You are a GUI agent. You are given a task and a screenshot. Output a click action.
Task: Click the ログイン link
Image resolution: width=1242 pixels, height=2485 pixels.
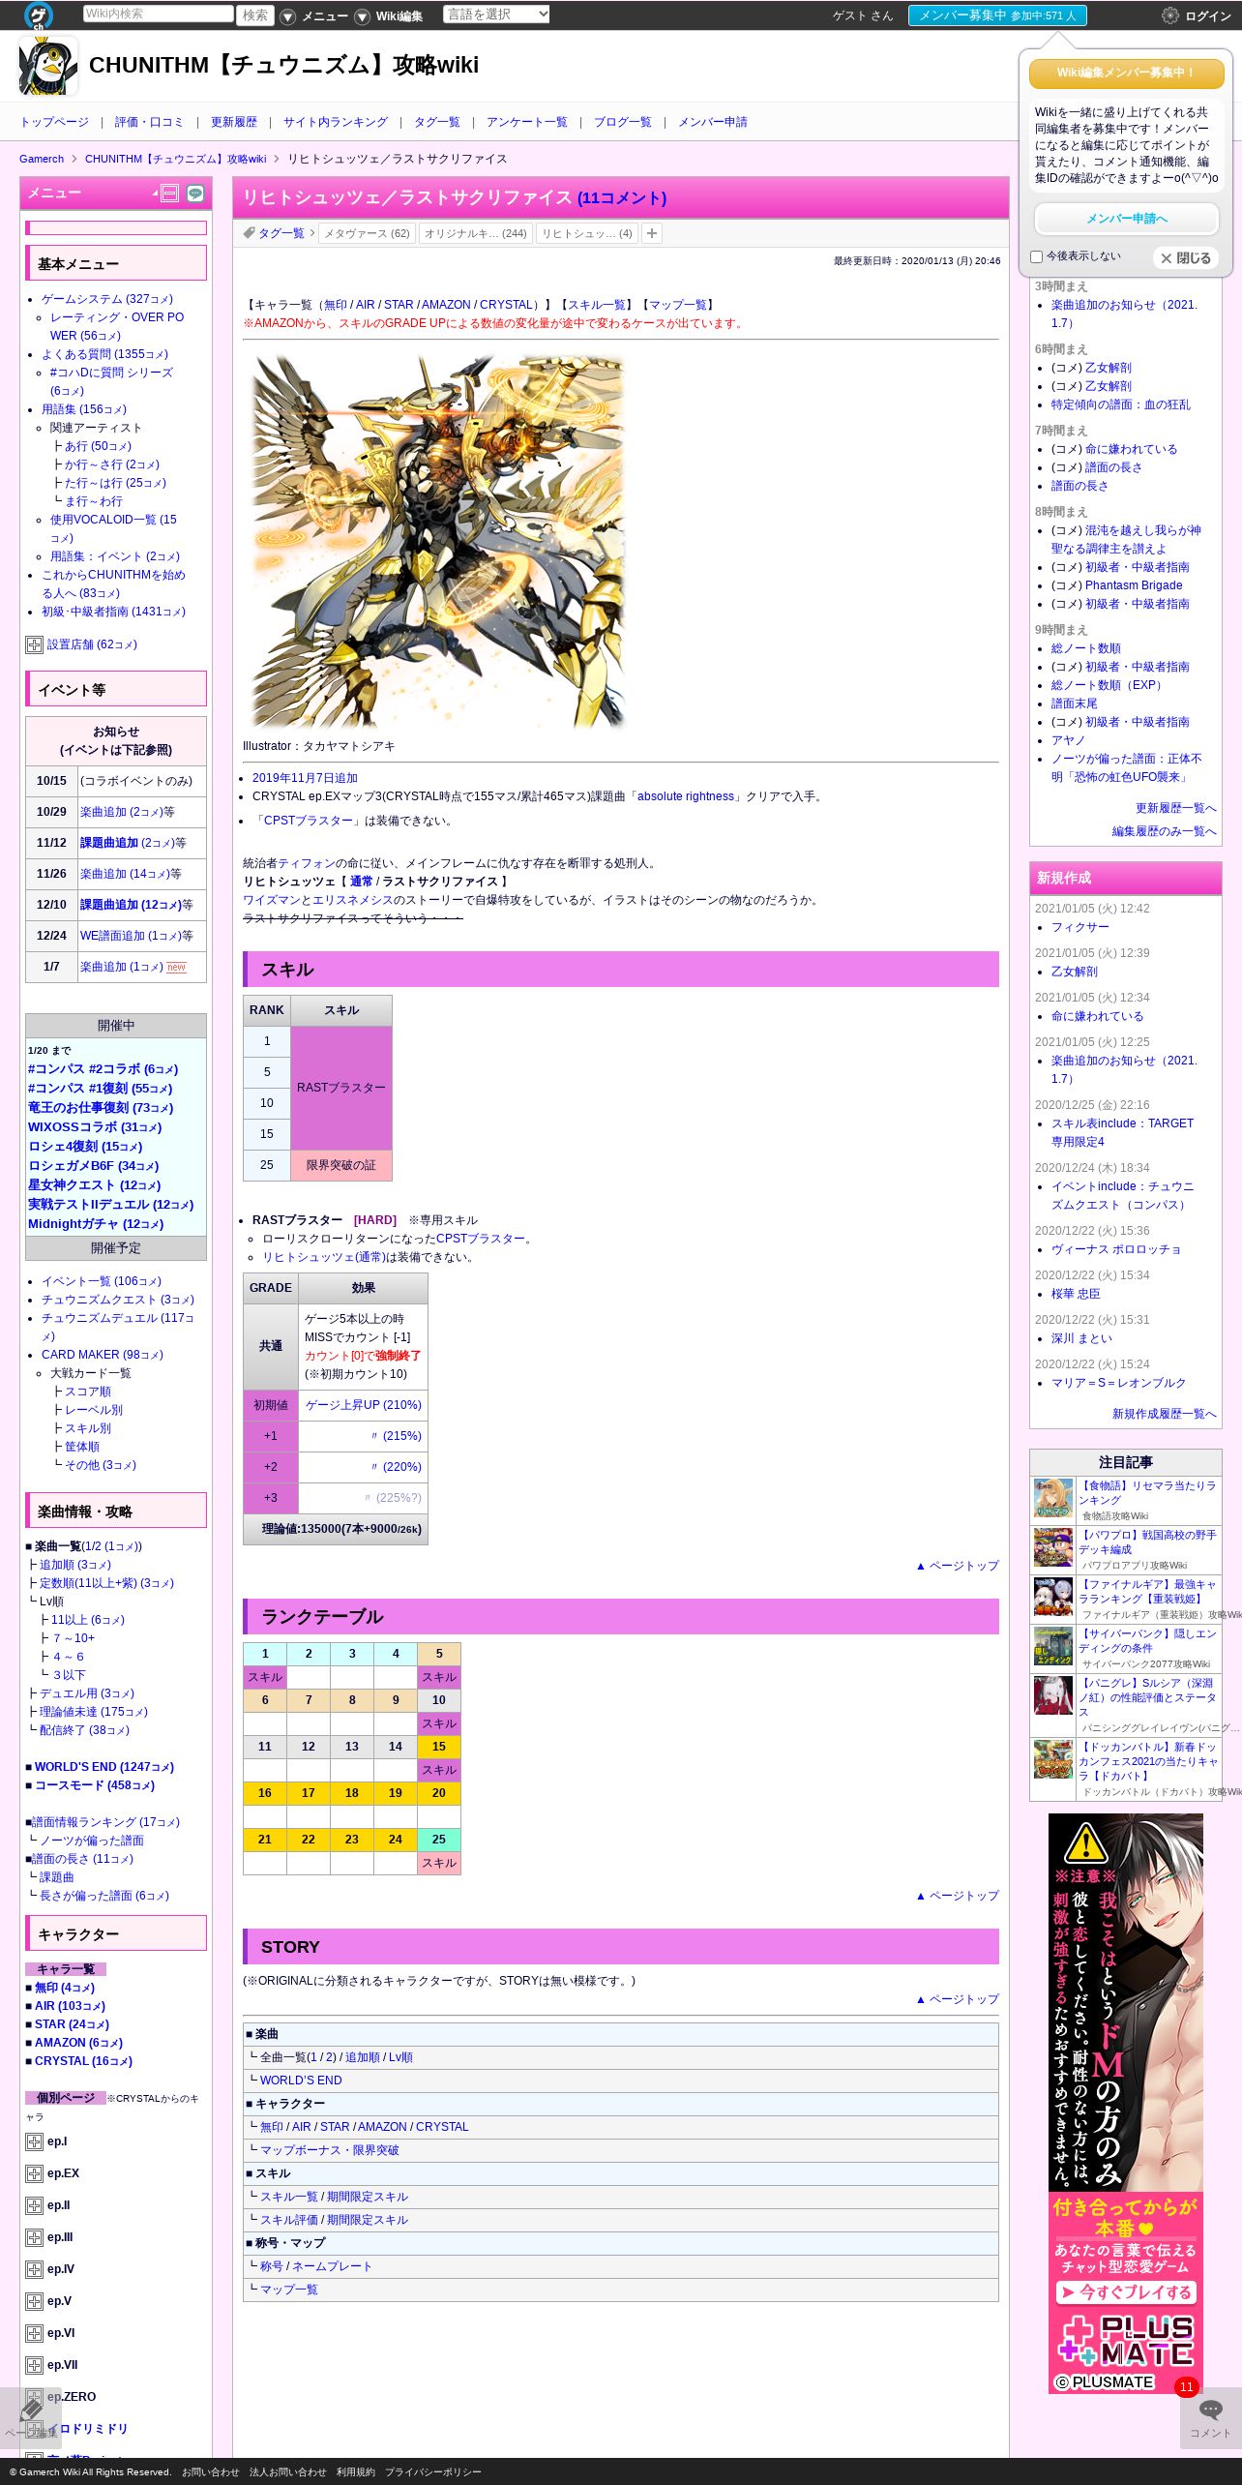point(1208,16)
